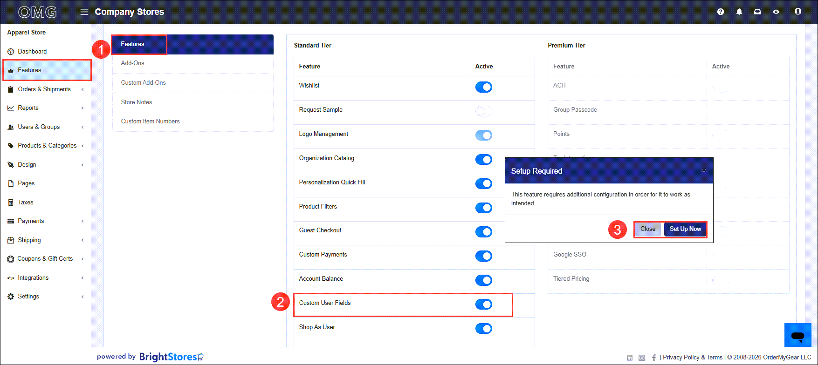Image resolution: width=818 pixels, height=365 pixels.
Task: Expand the Shipping submenu chevron
Action: 82,240
